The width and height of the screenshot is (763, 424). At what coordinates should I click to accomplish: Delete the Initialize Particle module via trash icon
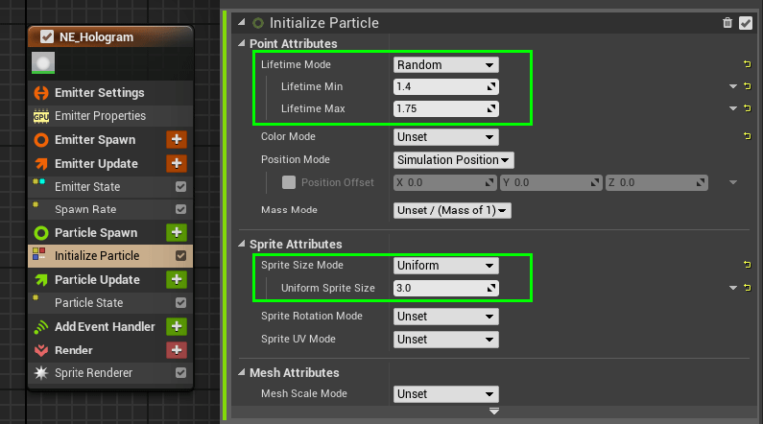pyautogui.click(x=727, y=23)
